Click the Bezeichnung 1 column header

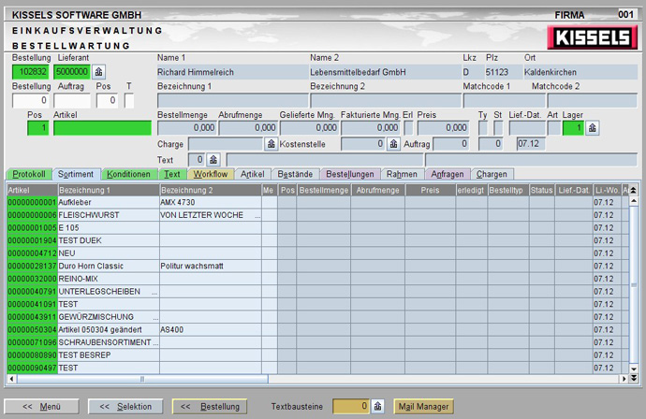coord(109,190)
